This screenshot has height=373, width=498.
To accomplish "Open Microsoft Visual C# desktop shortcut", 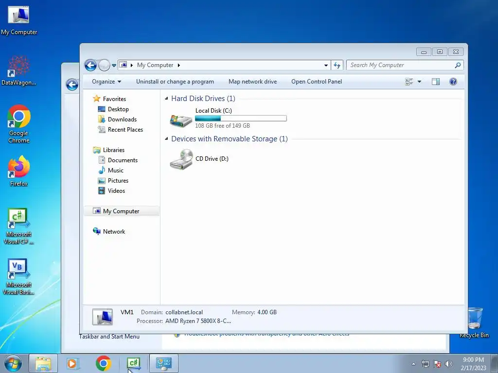I will (x=19, y=226).
